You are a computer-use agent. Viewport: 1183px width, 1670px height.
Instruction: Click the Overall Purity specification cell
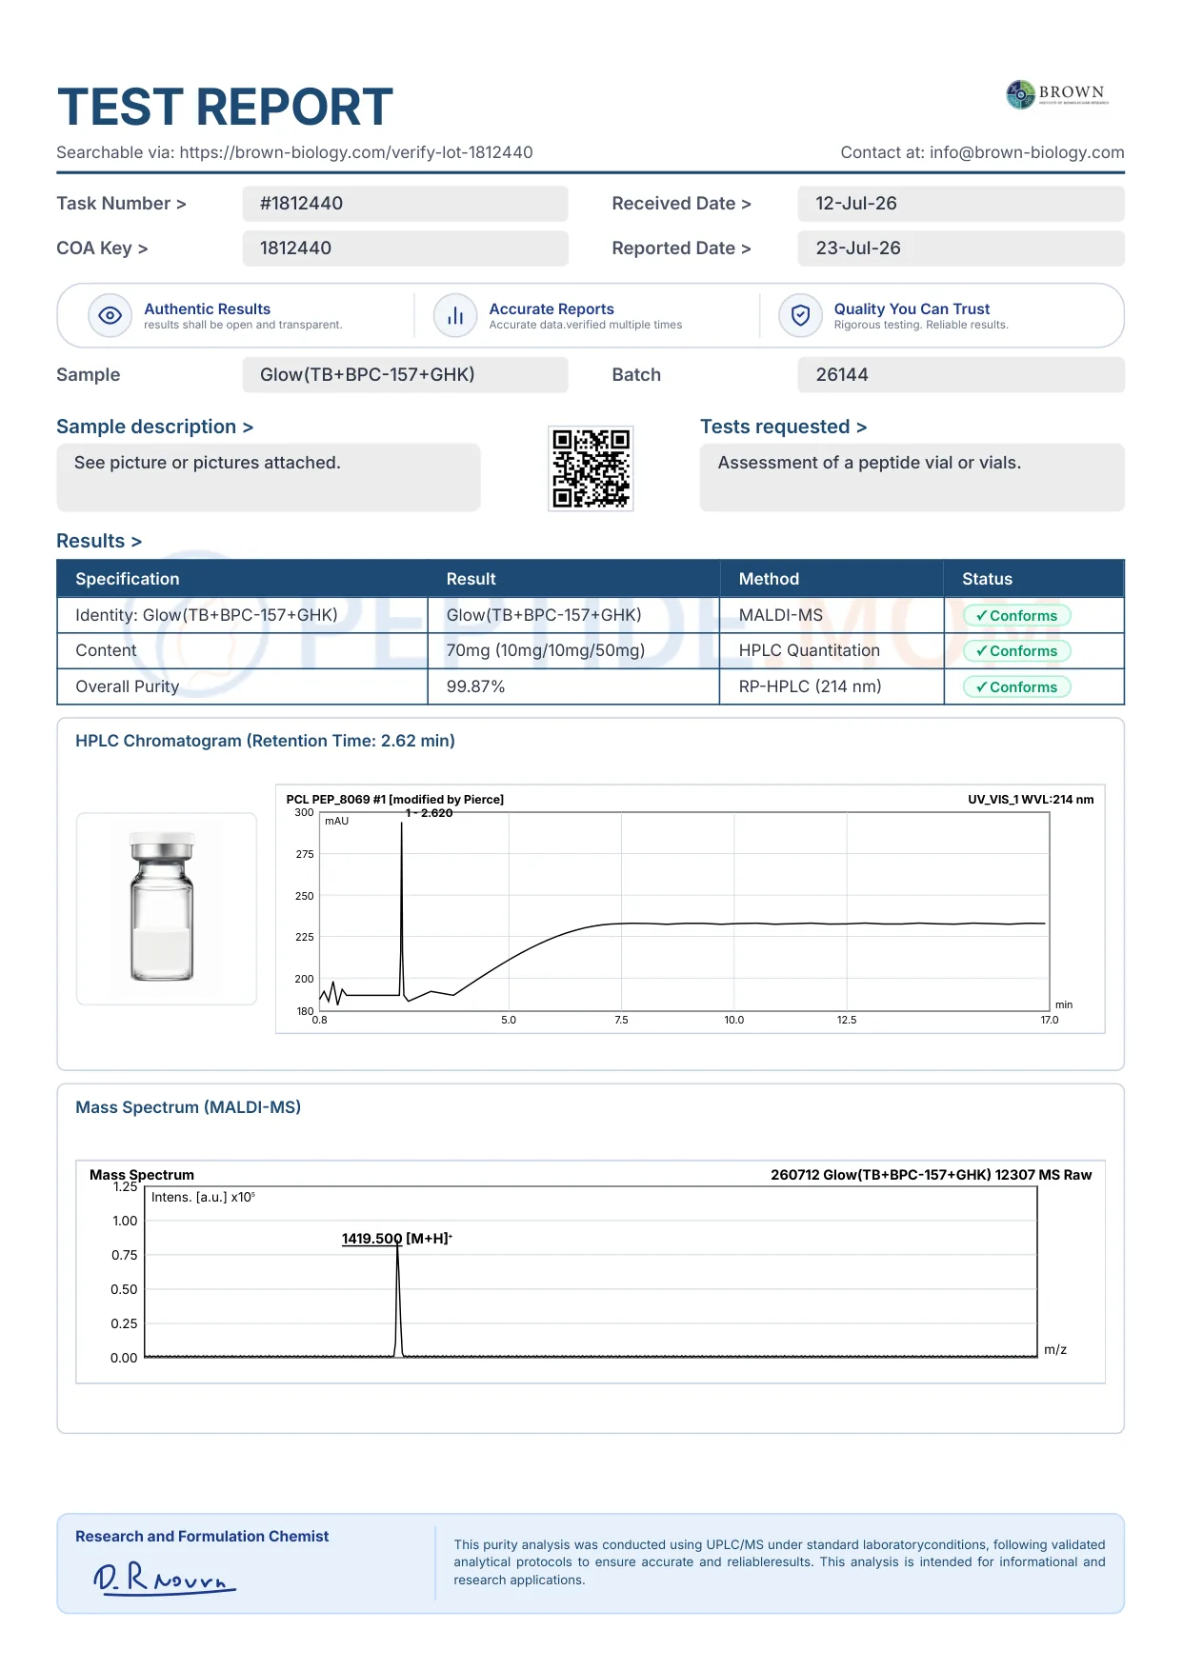click(243, 686)
